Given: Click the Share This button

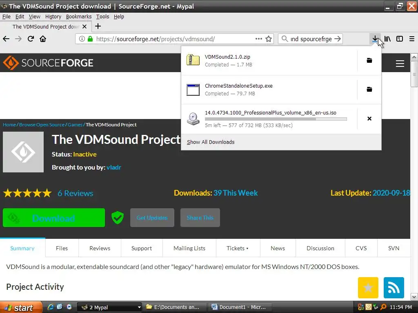Looking at the screenshot, I should 200,218.
